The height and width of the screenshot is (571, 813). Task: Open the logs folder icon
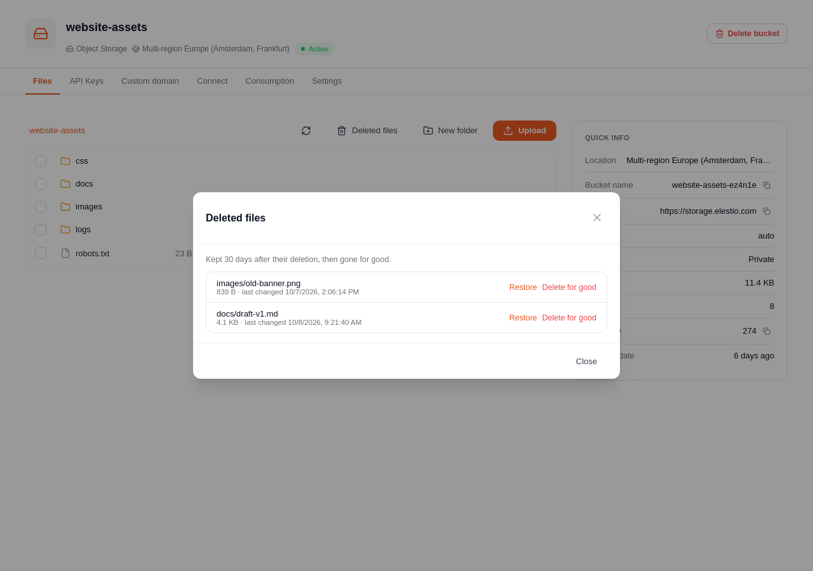coord(65,230)
